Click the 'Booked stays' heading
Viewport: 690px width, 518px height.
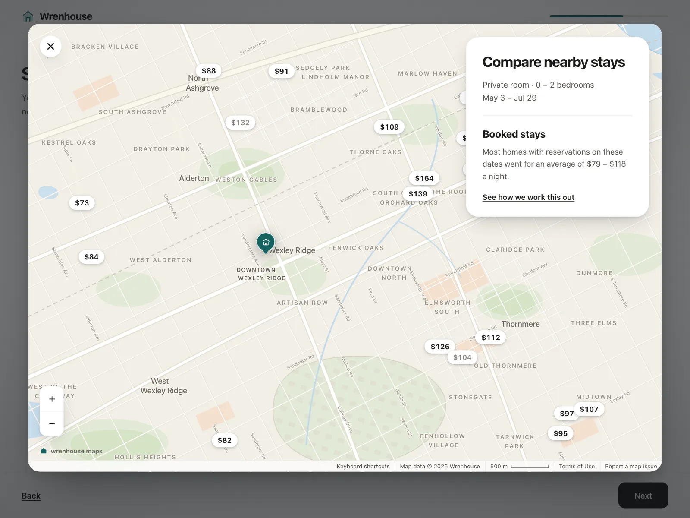[514, 134]
